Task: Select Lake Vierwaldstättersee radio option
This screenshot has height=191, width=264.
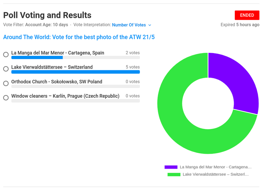Action: coord(6,69)
